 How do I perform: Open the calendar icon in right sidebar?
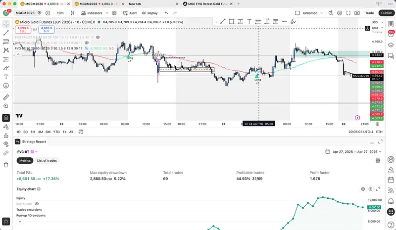[x=391, y=180]
